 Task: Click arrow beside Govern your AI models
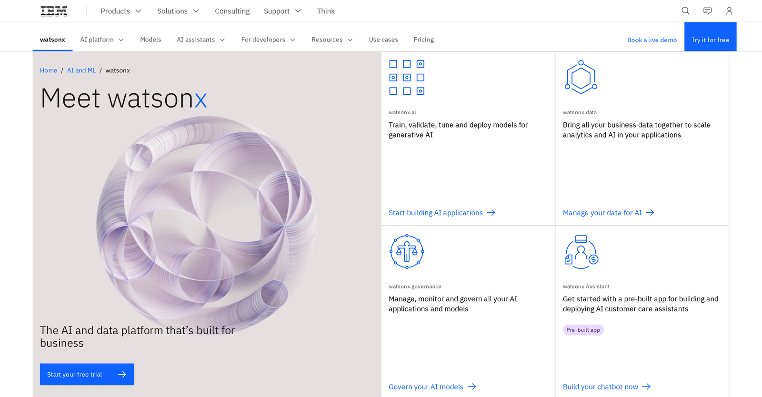(471, 387)
